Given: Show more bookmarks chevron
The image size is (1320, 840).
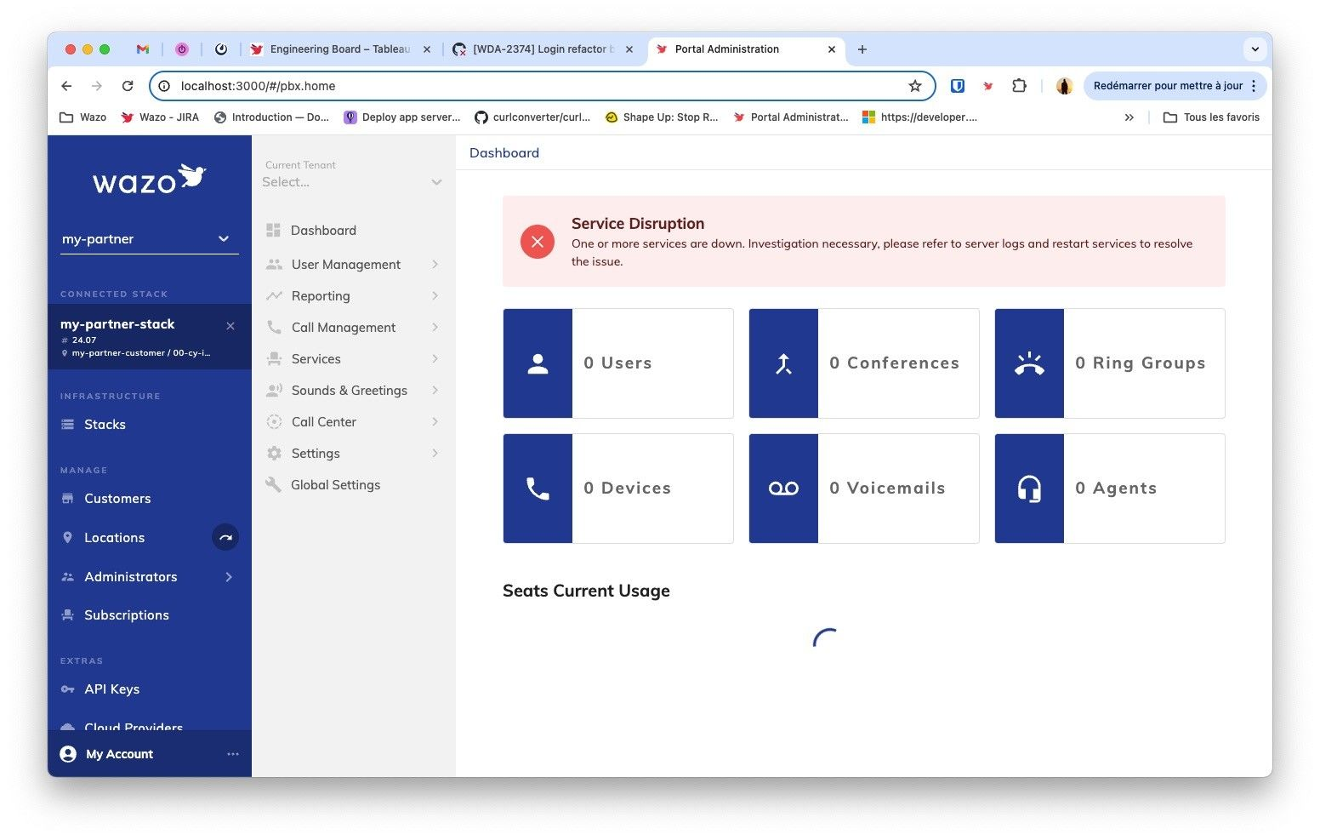Looking at the screenshot, I should (x=1129, y=117).
